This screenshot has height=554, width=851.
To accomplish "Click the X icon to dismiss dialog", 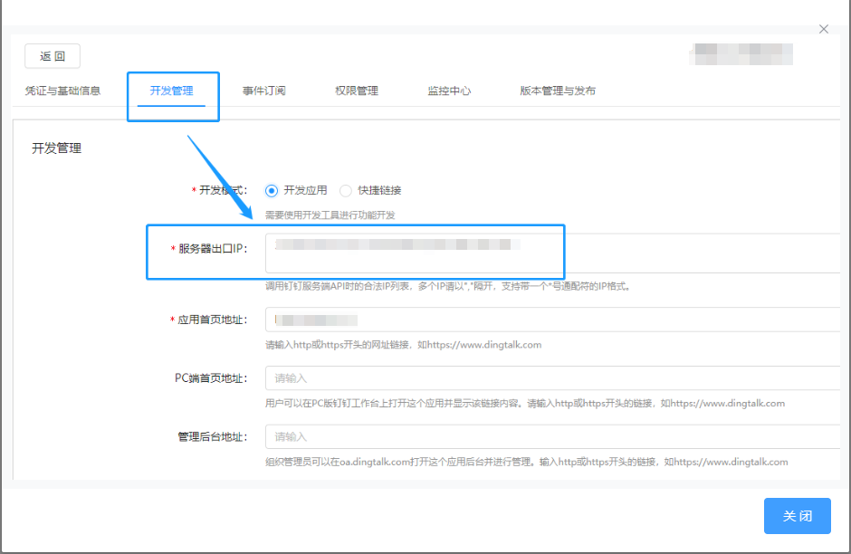I will [823, 29].
